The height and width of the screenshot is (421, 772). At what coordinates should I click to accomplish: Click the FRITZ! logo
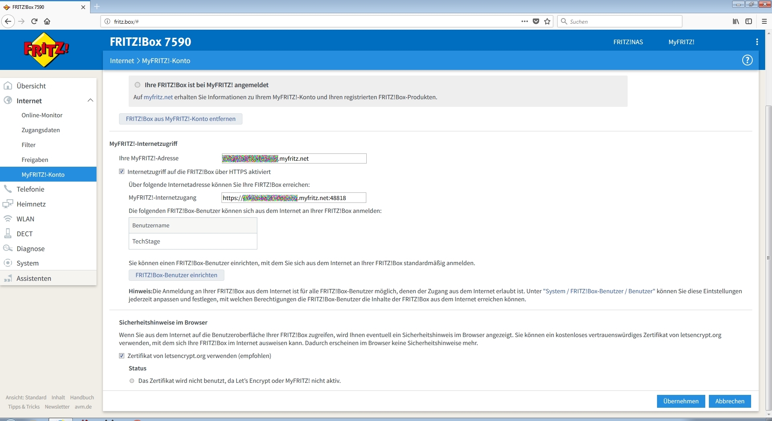coord(46,50)
